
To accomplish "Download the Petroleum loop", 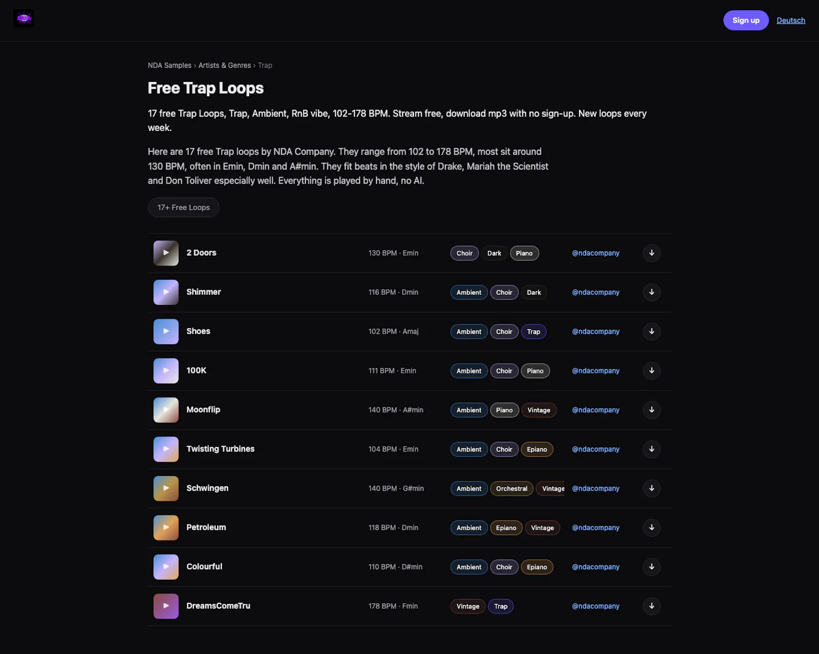I will (x=652, y=528).
